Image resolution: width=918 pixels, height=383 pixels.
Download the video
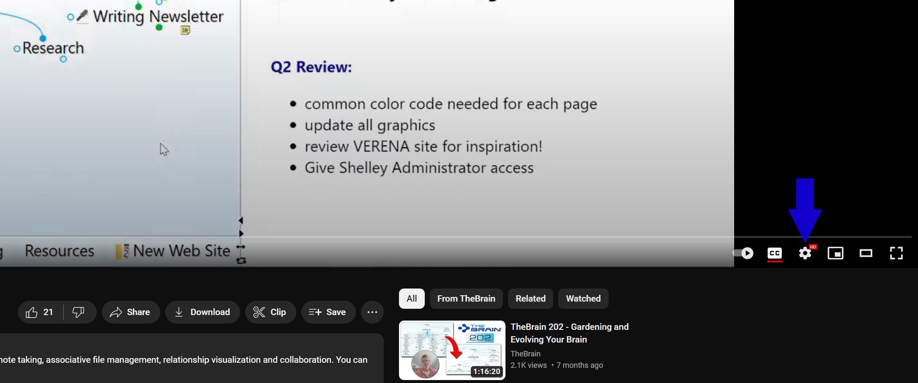202,312
